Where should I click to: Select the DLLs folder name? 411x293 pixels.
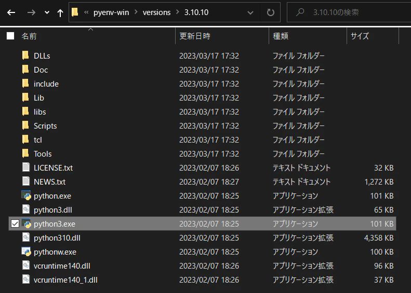tap(42, 56)
